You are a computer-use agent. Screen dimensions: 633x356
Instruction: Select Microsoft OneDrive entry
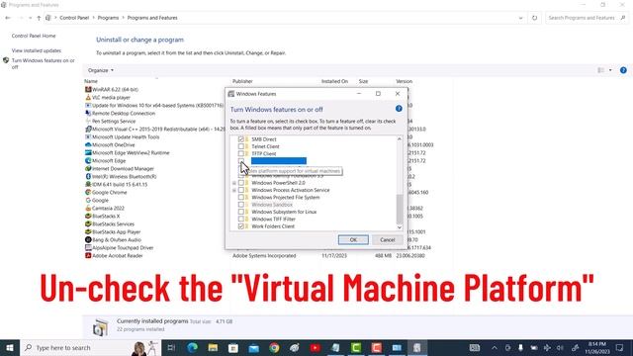pyautogui.click(x=110, y=144)
